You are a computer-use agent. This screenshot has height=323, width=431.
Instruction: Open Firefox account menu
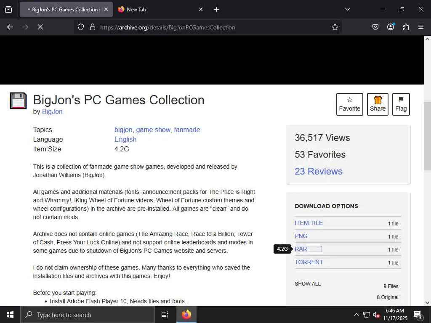[391, 27]
